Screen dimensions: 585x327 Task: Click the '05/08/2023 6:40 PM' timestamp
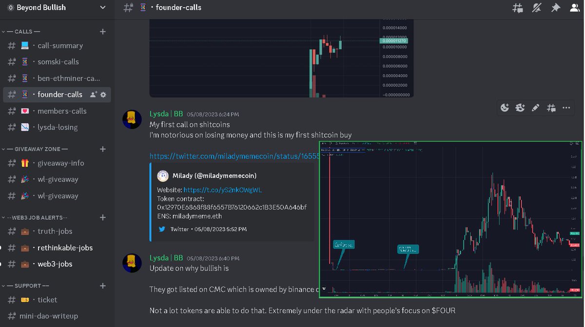[x=213, y=258]
